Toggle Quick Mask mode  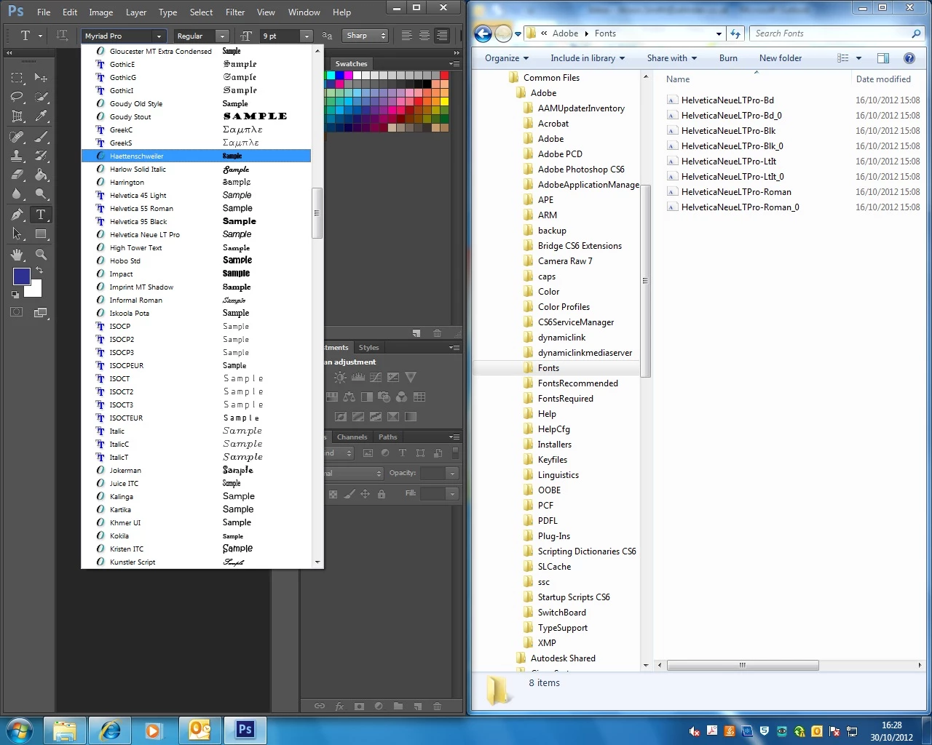(x=17, y=312)
